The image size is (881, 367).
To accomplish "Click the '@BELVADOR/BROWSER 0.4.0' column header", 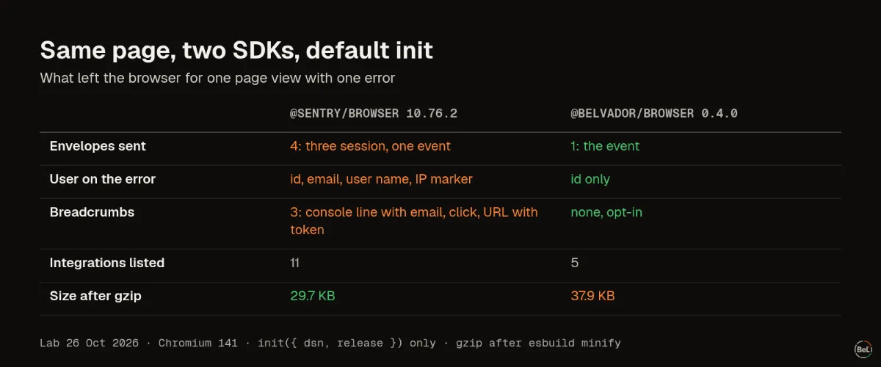I will [x=654, y=114].
